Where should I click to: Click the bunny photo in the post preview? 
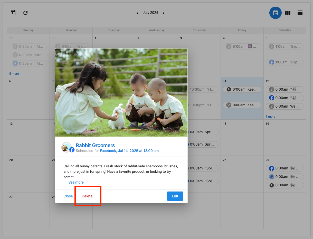pyautogui.click(x=121, y=92)
